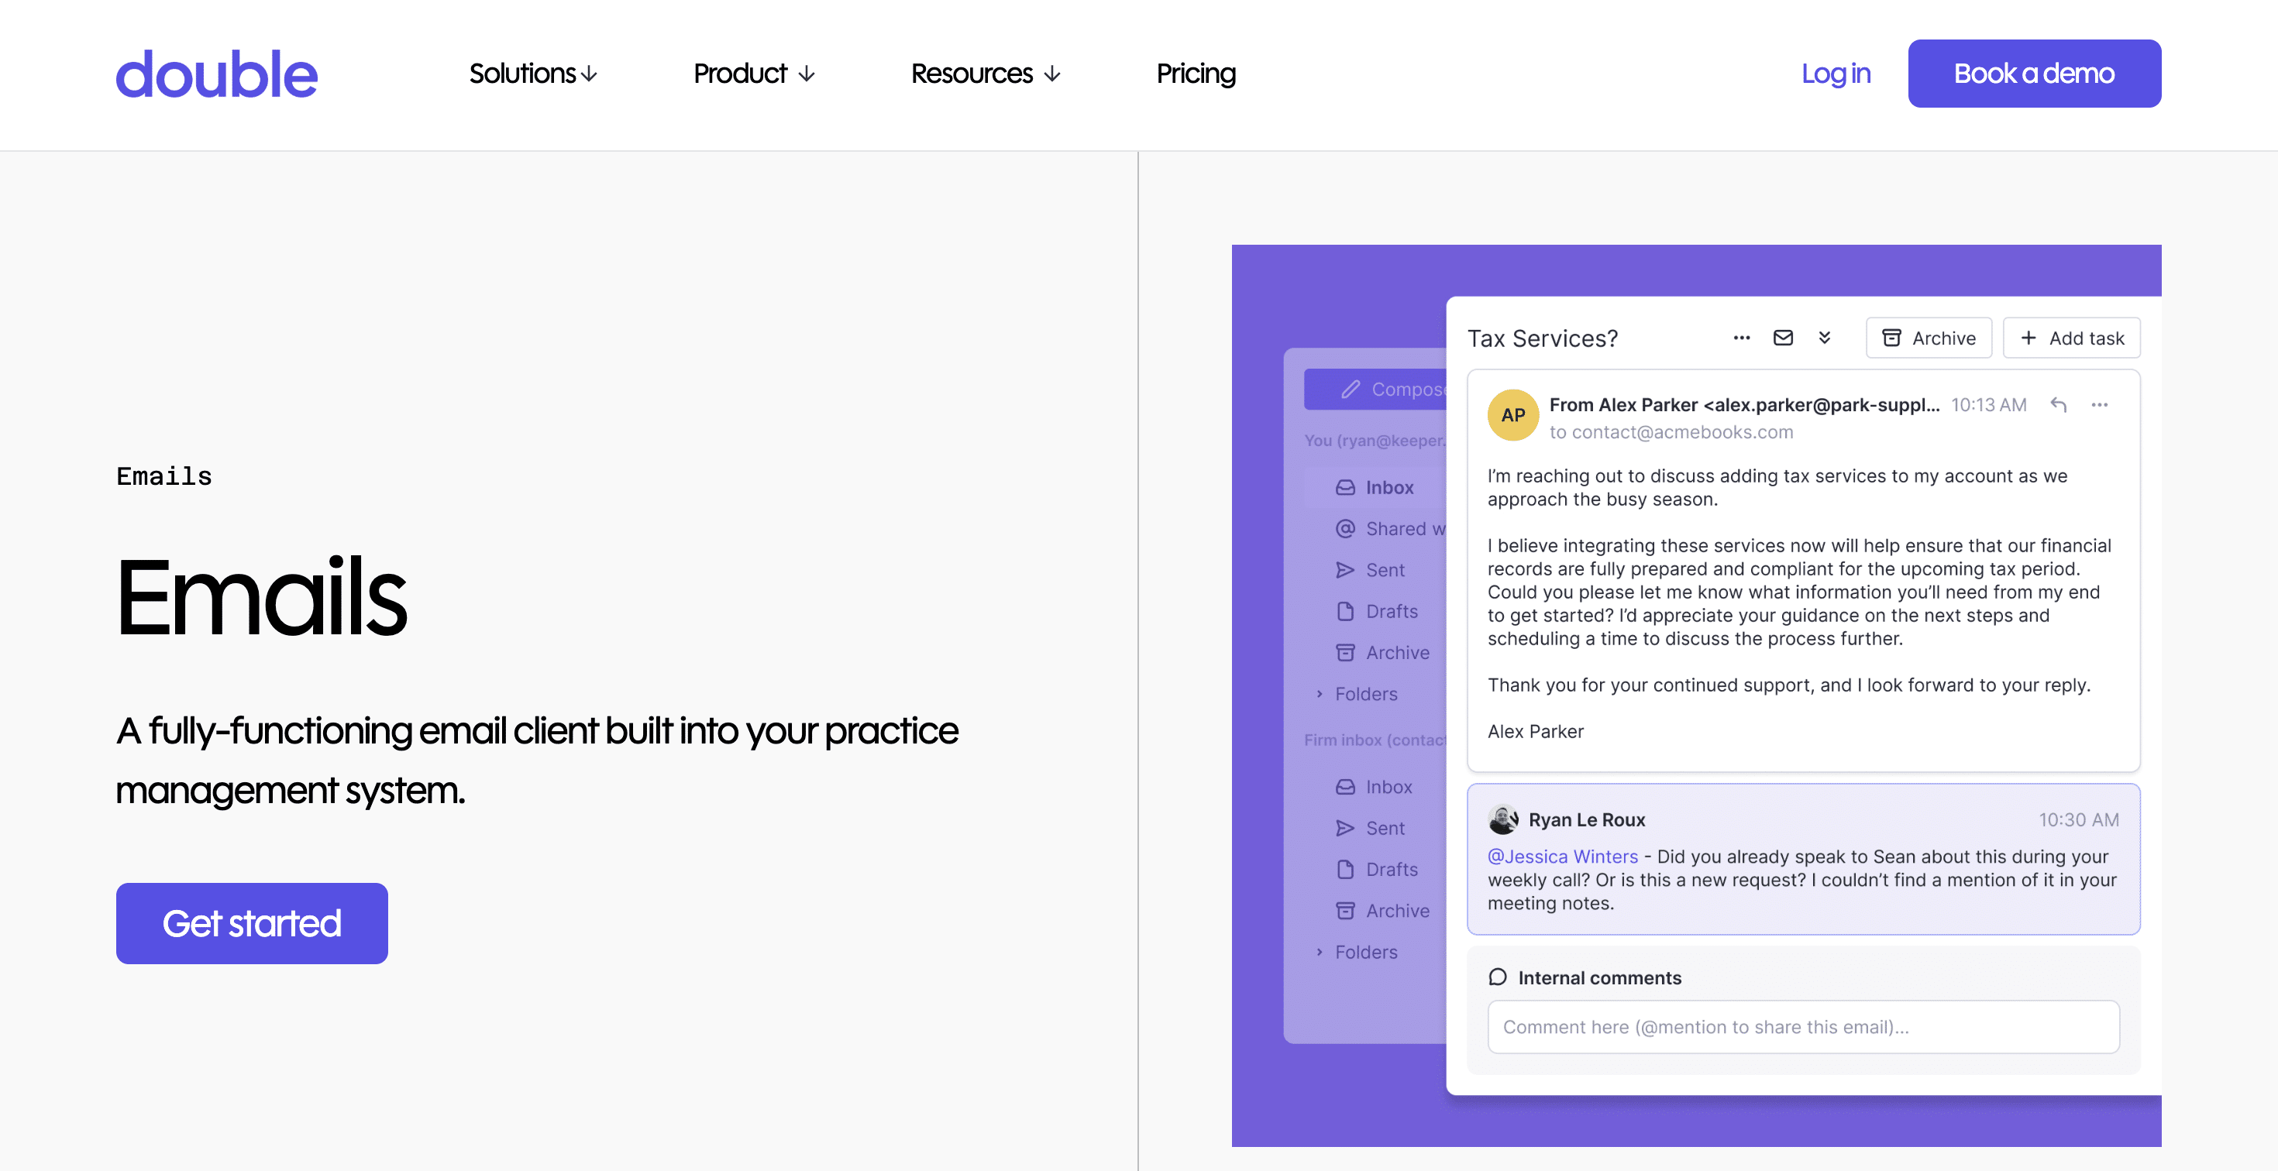This screenshot has width=2278, height=1171.
Task: Click the Archive icon under Firm inbox
Action: point(1345,910)
